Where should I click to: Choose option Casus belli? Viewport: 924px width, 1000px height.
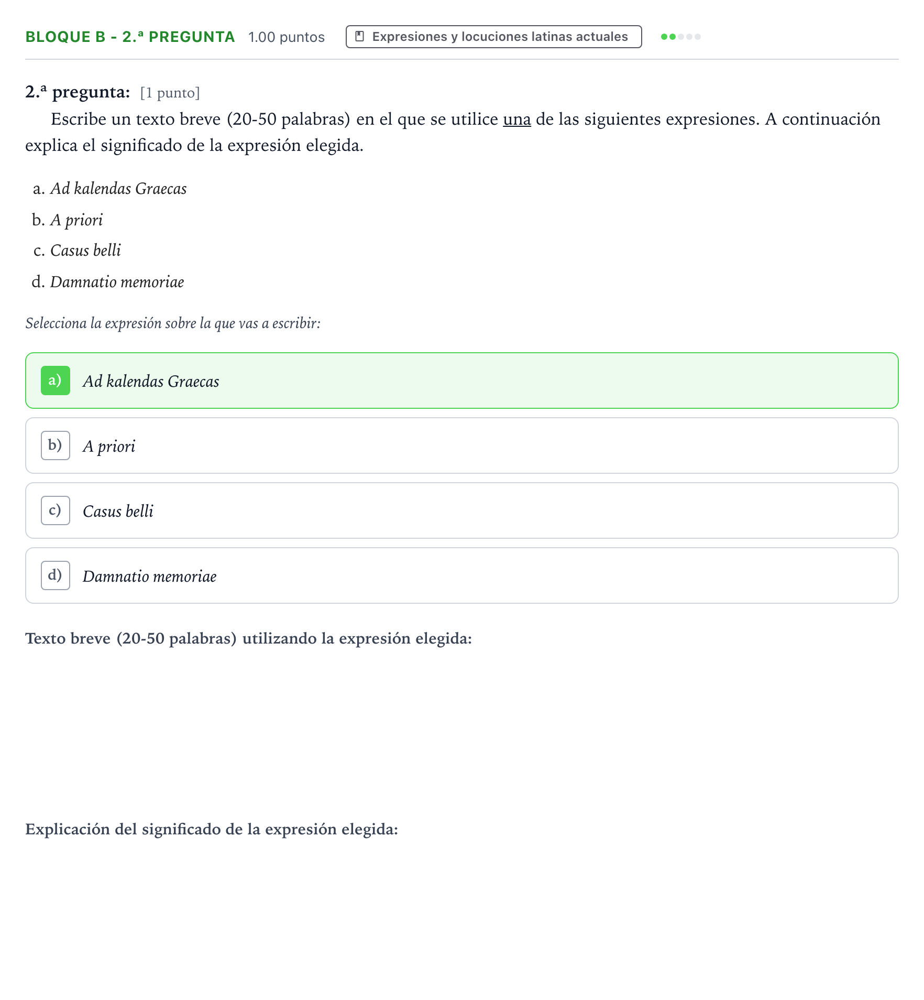[462, 510]
